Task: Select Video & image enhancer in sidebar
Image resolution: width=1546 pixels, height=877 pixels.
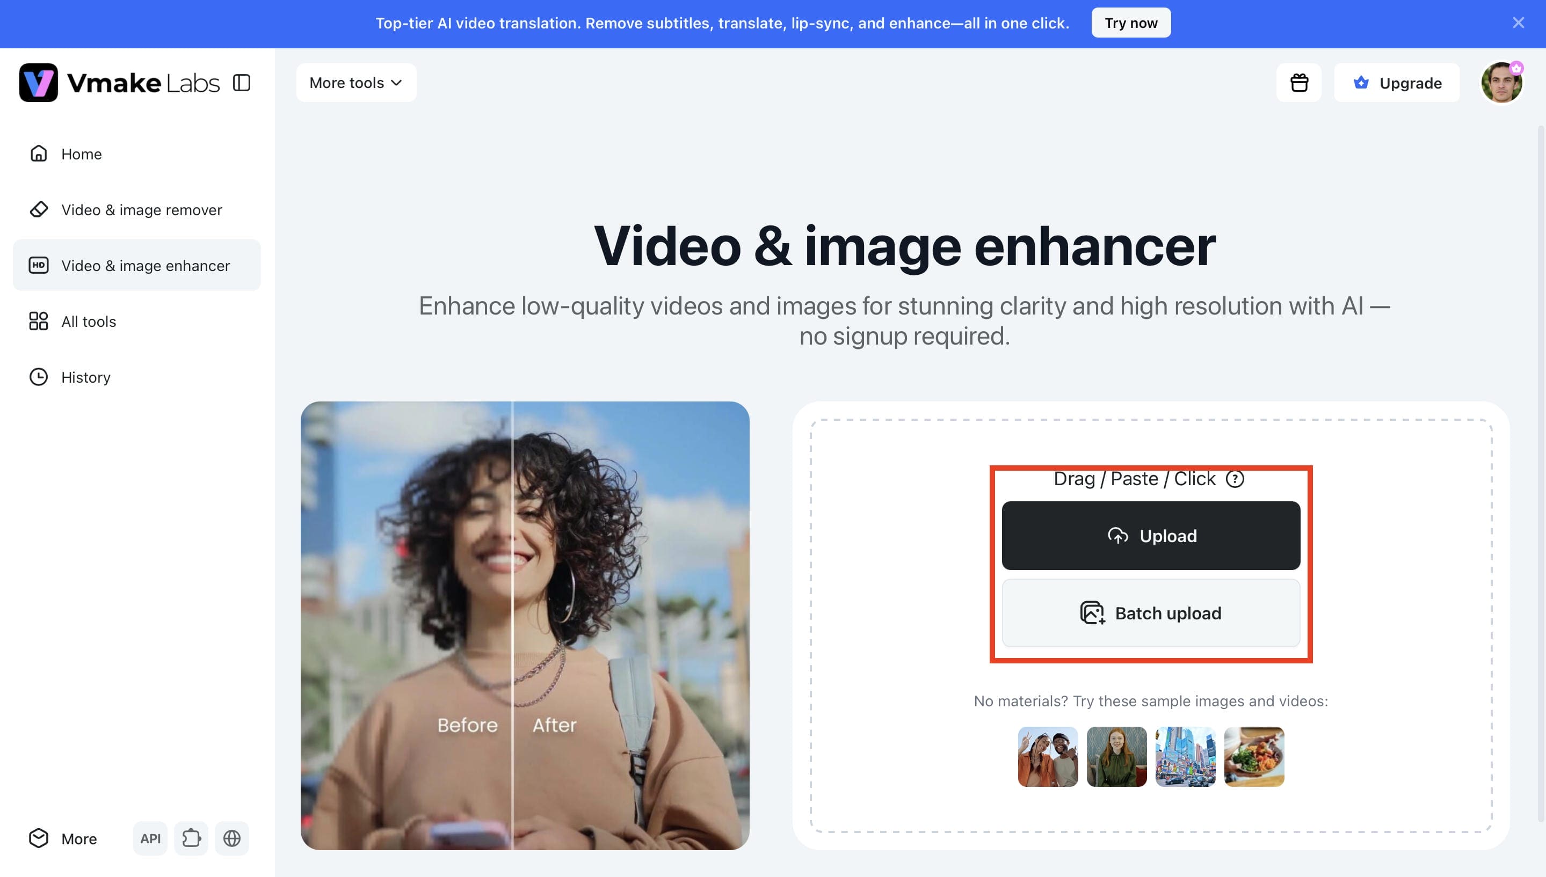Action: 137,265
